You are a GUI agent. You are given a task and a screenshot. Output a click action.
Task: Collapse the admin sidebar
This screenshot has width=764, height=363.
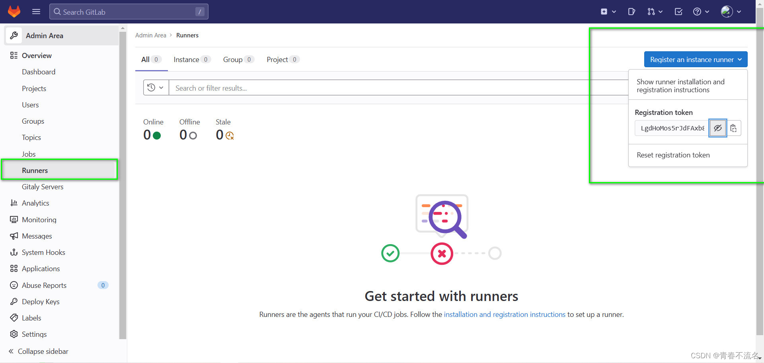click(x=43, y=351)
